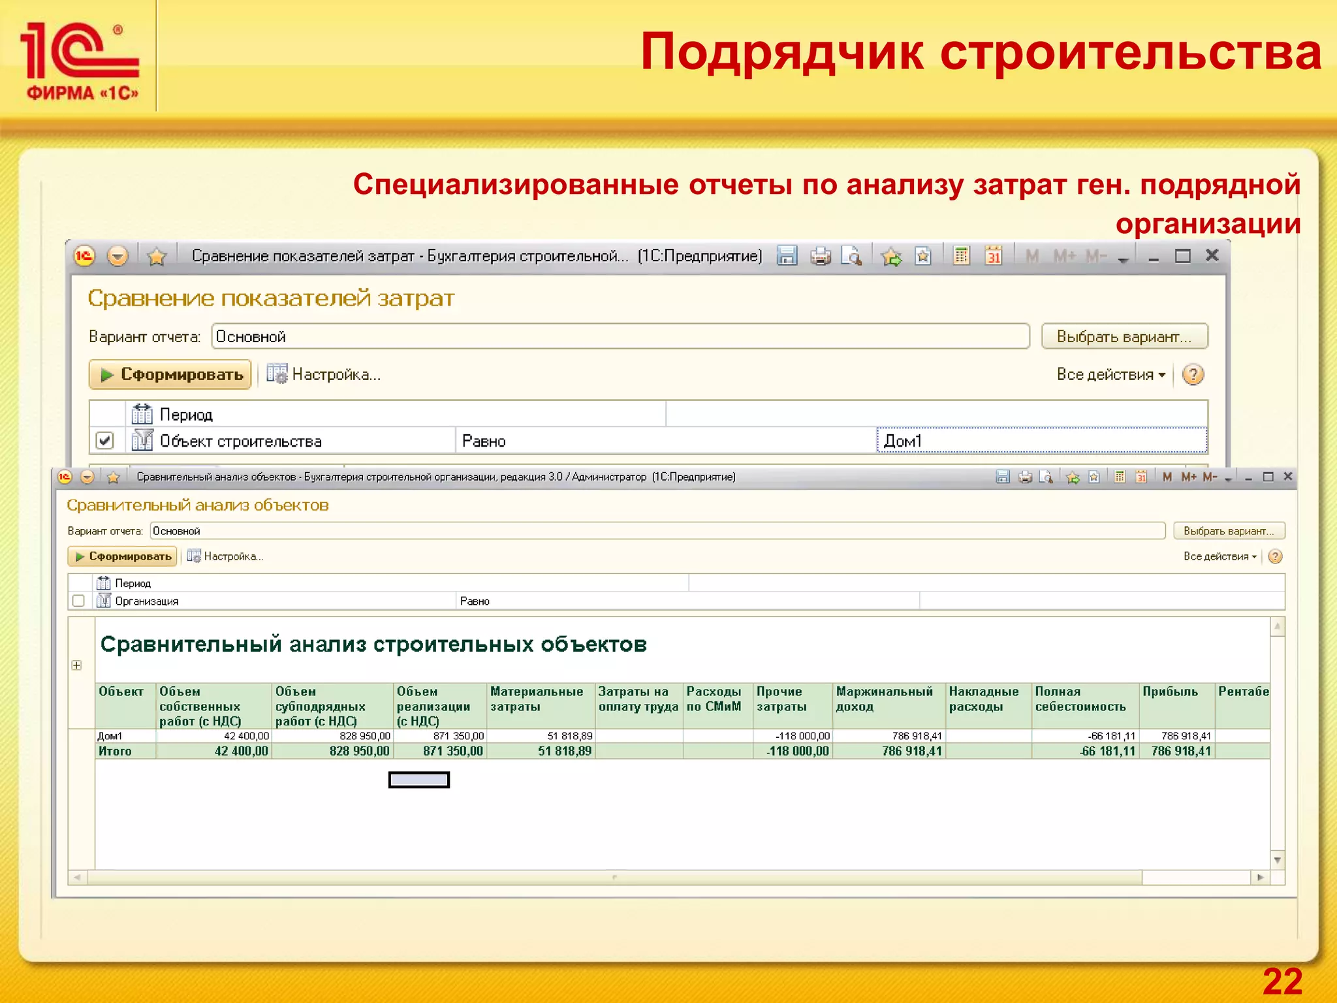Click small Выбрать вариант button in Сравнительный анализ объектов
The image size is (1337, 1003).
(1229, 530)
